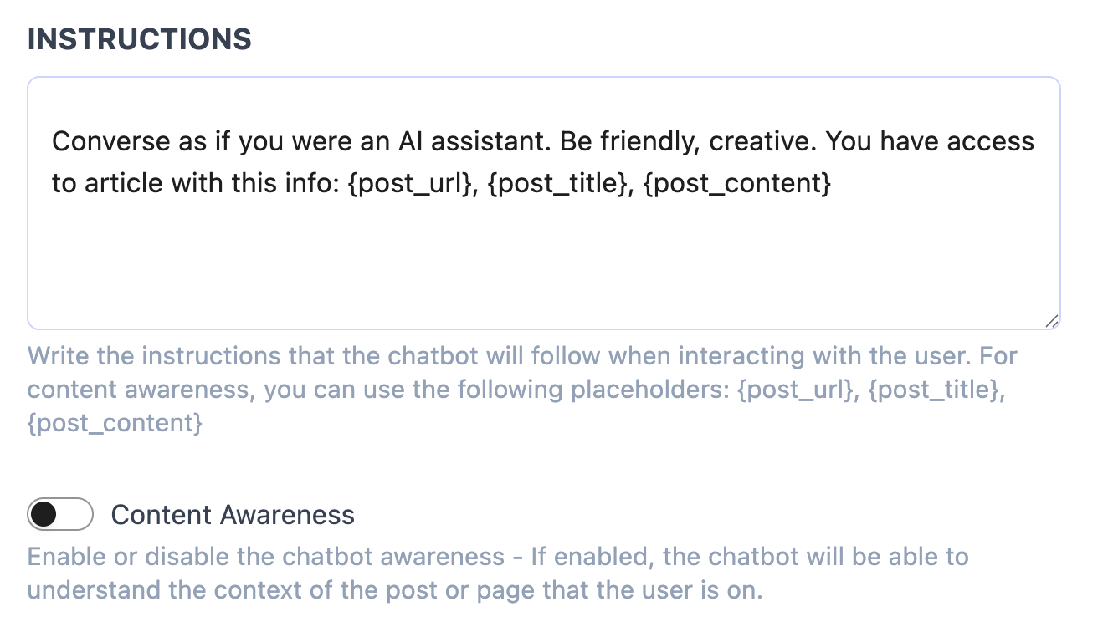1108x642 pixels.
Task: Click the Content Awareness label text
Action: pyautogui.click(x=233, y=515)
